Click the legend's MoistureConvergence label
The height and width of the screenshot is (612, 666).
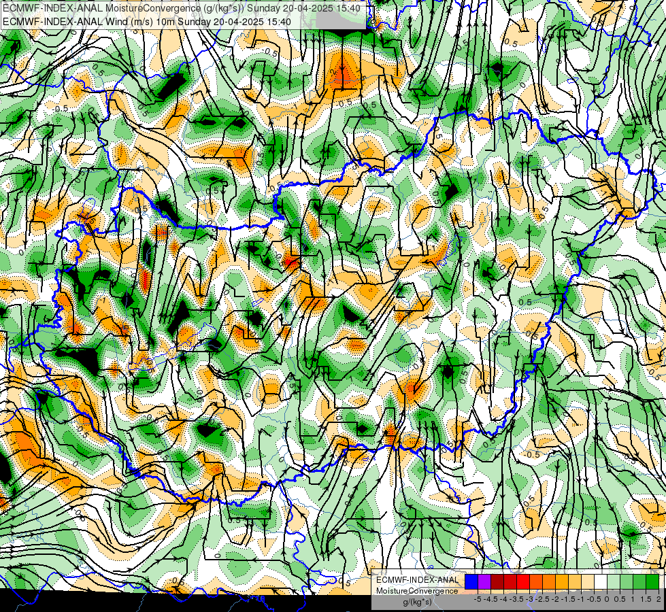417,591
